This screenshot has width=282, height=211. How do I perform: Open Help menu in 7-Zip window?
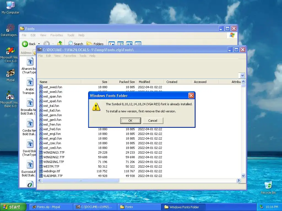93,56
